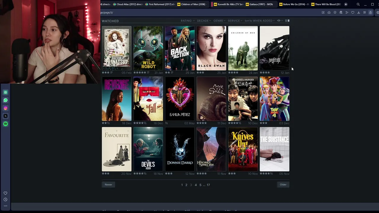Open the Sort by WHEN ADDED dropdown
This screenshot has height=213, width=379.
coord(260,21)
